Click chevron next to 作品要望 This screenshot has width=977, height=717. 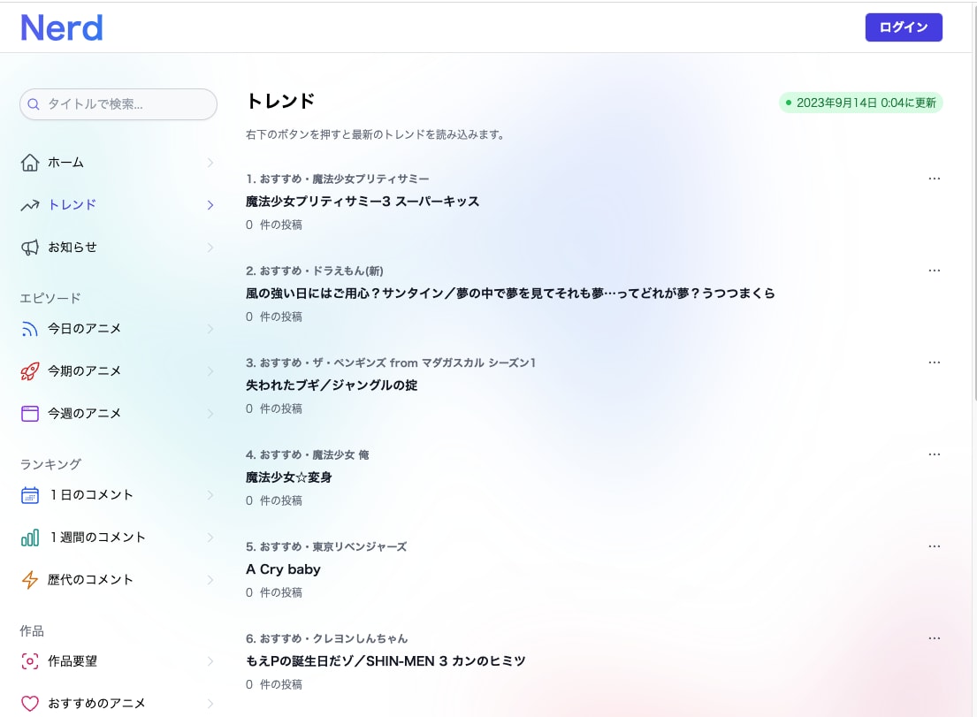coord(210,661)
